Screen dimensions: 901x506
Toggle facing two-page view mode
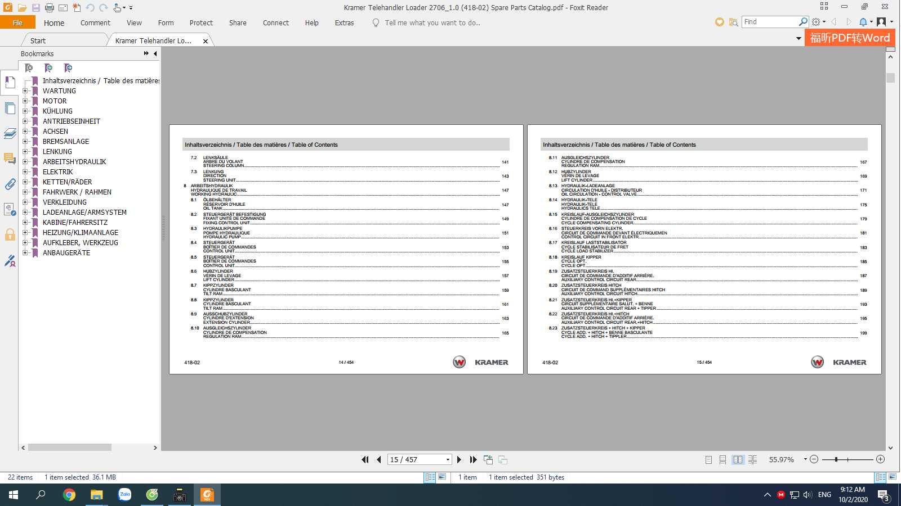tap(738, 460)
